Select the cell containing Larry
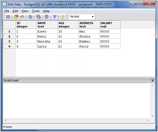The width and height of the screenshot is (158, 132). click(47, 46)
